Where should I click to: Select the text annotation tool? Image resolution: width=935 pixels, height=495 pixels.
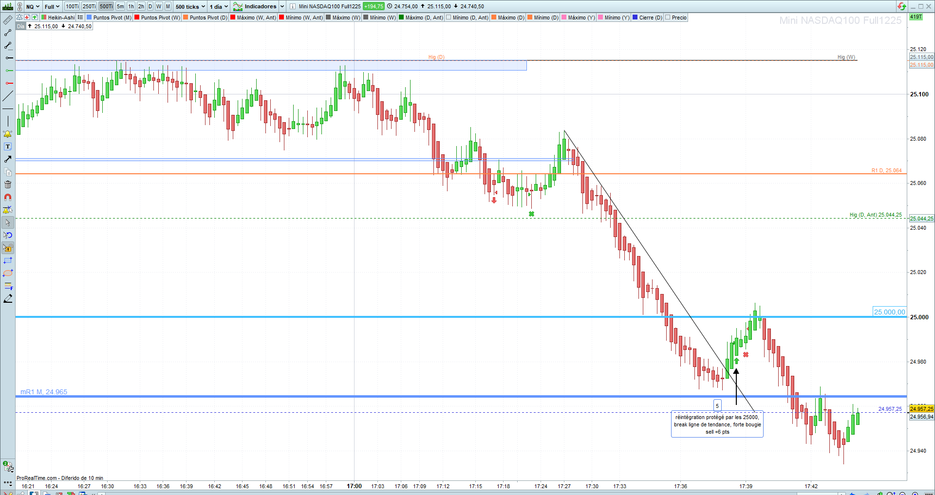tap(8, 147)
